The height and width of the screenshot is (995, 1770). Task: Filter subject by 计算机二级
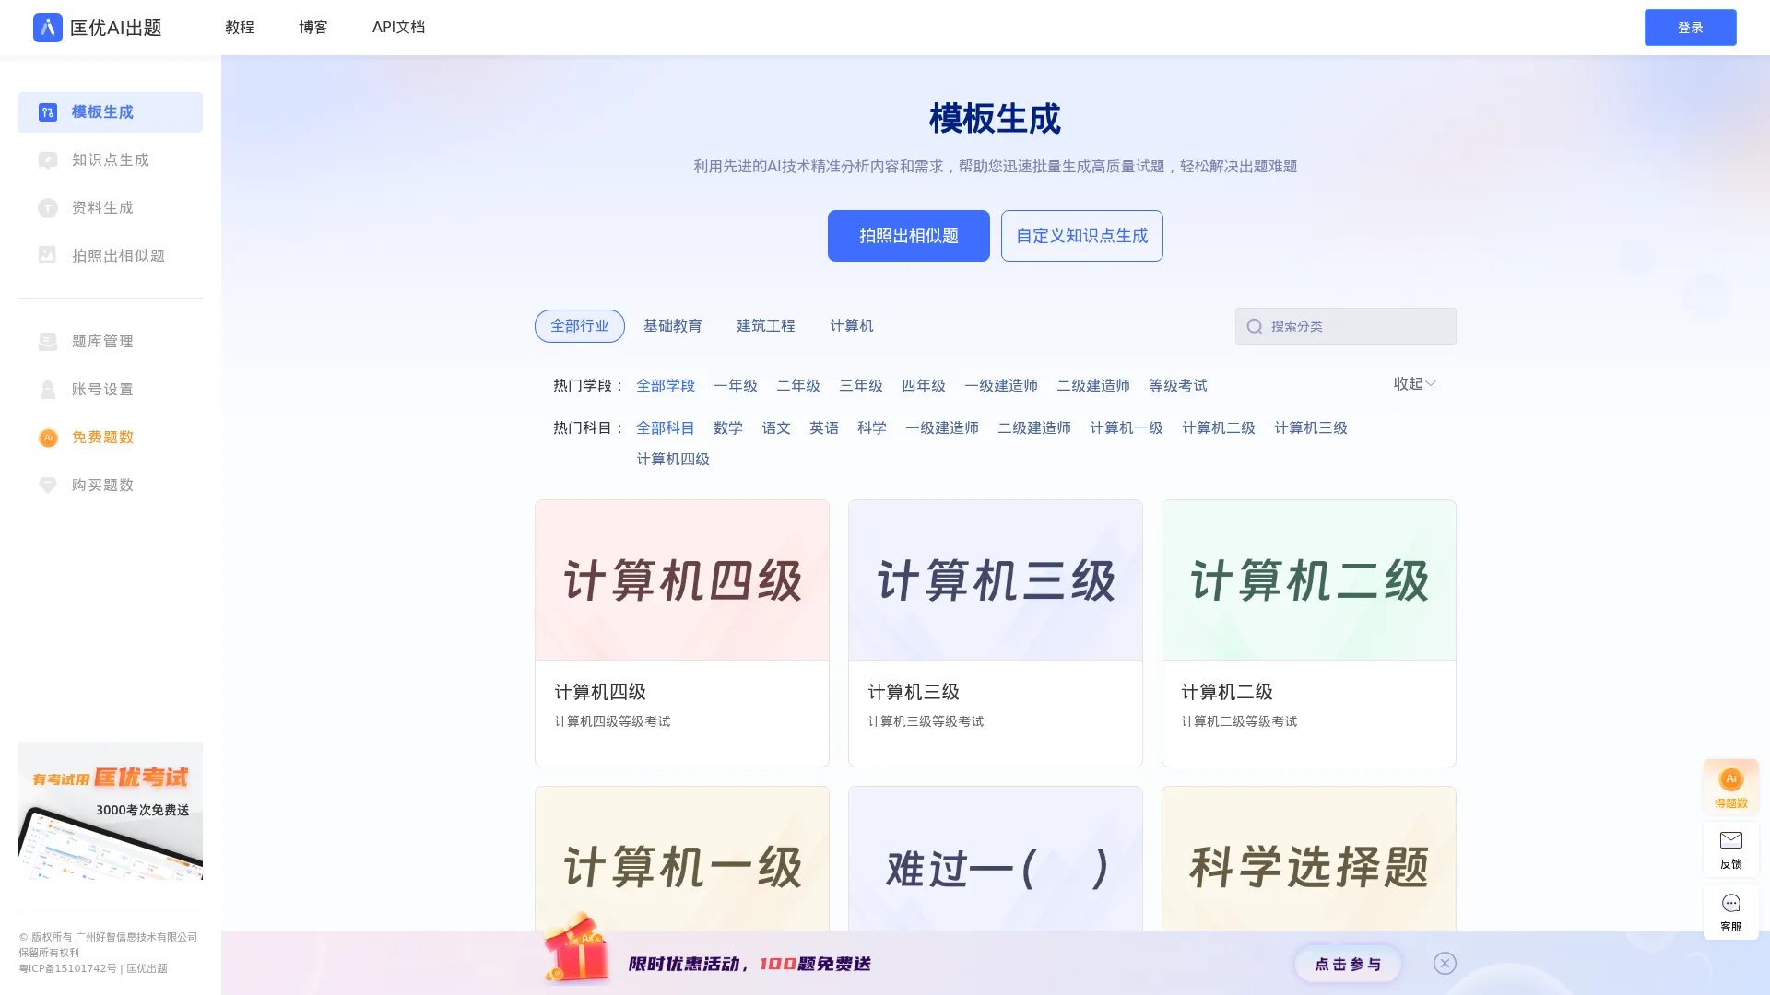click(1219, 428)
